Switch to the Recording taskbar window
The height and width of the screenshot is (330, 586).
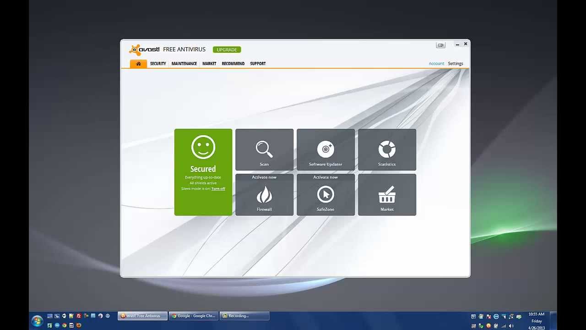[244, 316]
